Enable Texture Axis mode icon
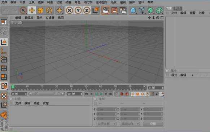The height and width of the screenshot is (132, 210). click(4, 105)
